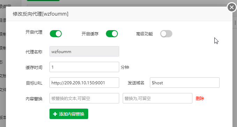Click the 添加内容替换 button
Screen dimensions: 237x127
tap(69, 114)
